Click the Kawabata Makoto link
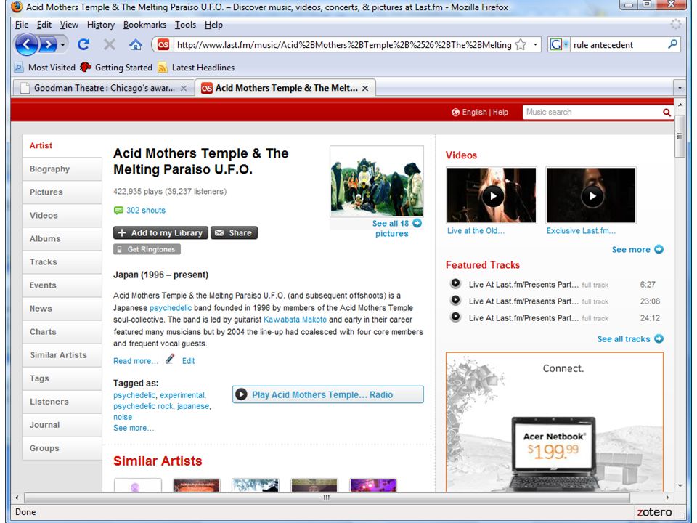The height and width of the screenshot is (523, 697). (x=295, y=320)
